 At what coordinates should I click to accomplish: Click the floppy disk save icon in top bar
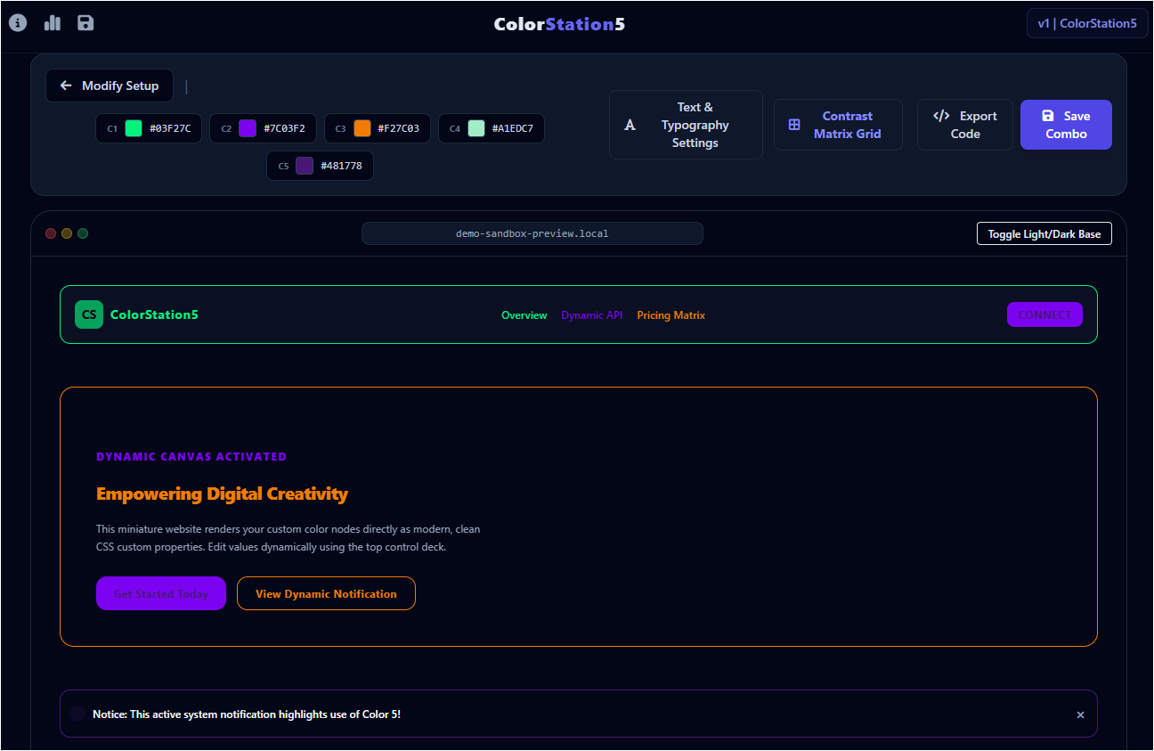85,23
